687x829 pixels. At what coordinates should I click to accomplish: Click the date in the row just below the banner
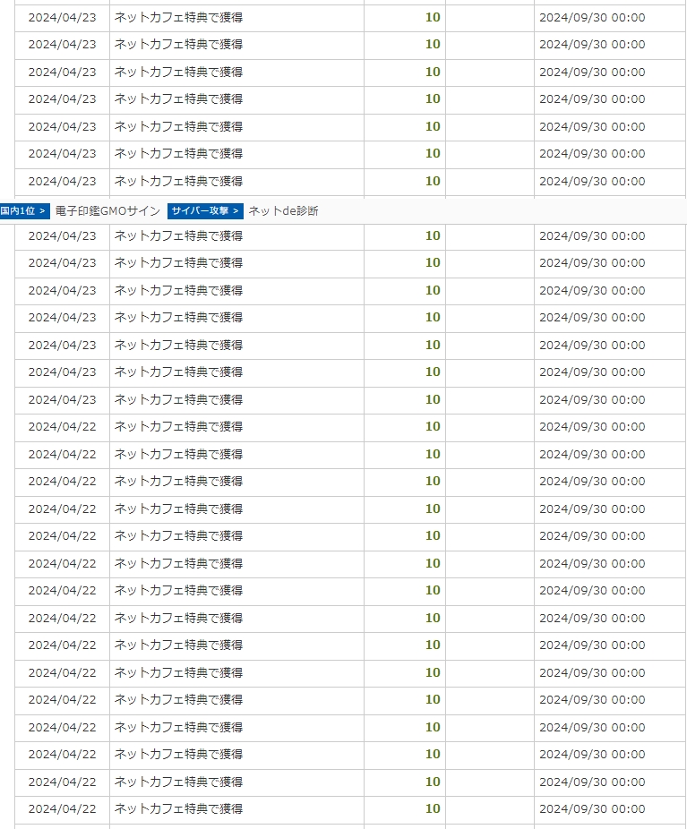(x=62, y=236)
